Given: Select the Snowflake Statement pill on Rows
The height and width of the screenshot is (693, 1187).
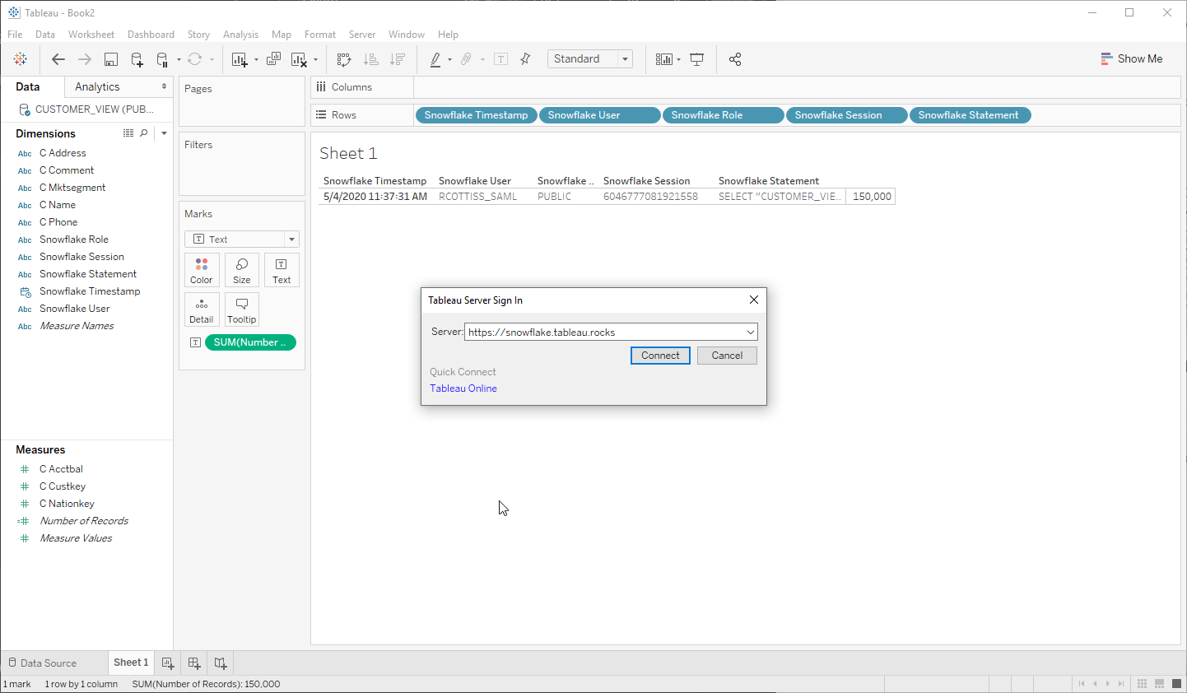Looking at the screenshot, I should point(970,115).
